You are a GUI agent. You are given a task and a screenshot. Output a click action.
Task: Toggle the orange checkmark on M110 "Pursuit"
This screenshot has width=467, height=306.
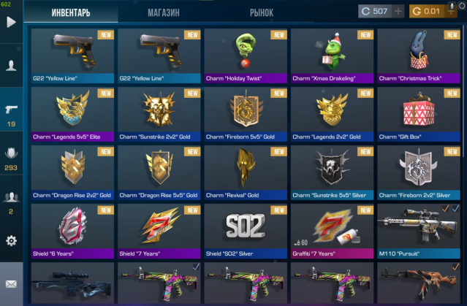tap(445, 208)
